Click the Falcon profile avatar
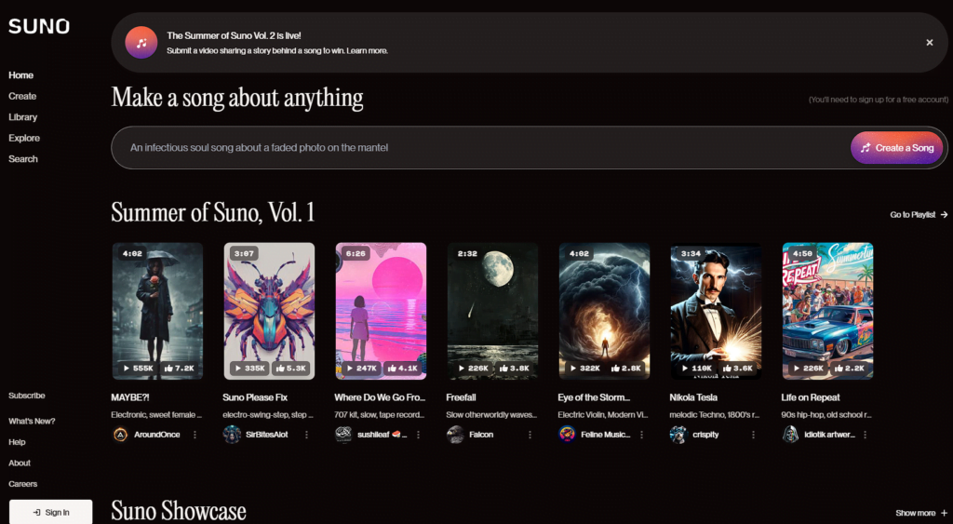Viewport: 953px width, 524px height. tap(455, 435)
